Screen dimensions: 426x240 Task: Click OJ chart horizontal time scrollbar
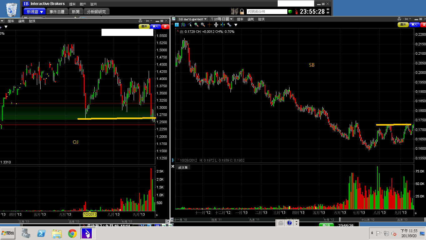coord(83,221)
